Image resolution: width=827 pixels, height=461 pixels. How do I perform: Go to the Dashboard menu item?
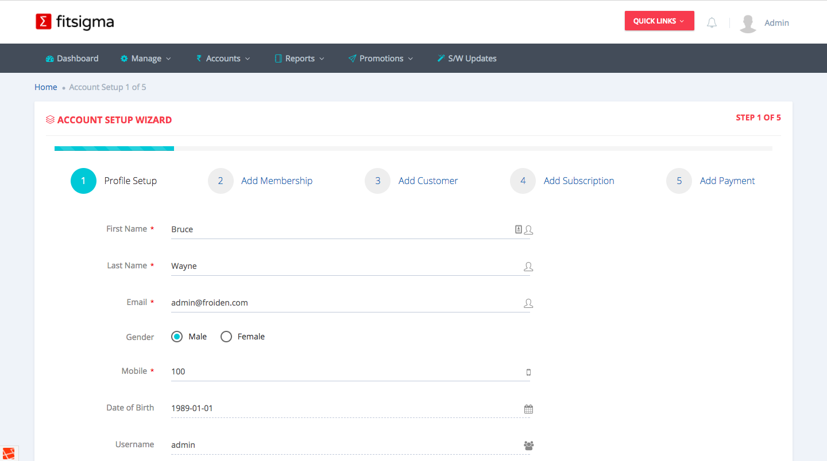click(72, 58)
